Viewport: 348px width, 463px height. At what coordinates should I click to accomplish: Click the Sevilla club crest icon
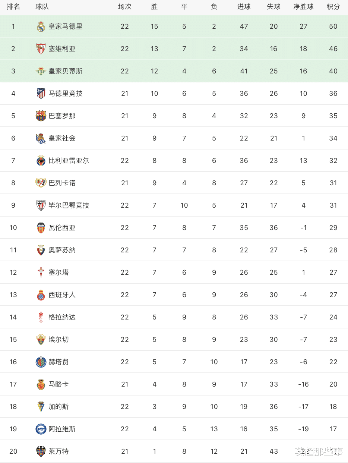[41, 49]
